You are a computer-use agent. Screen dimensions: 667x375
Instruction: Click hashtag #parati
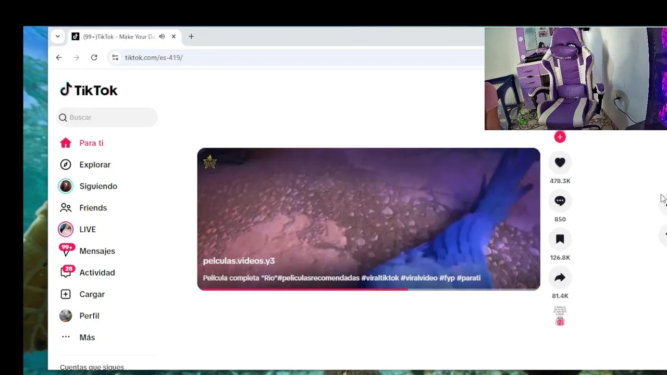(468, 278)
